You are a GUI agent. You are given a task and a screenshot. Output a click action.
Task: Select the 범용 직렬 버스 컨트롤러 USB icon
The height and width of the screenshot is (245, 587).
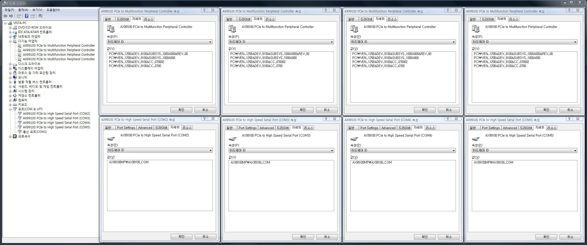(x=15, y=82)
